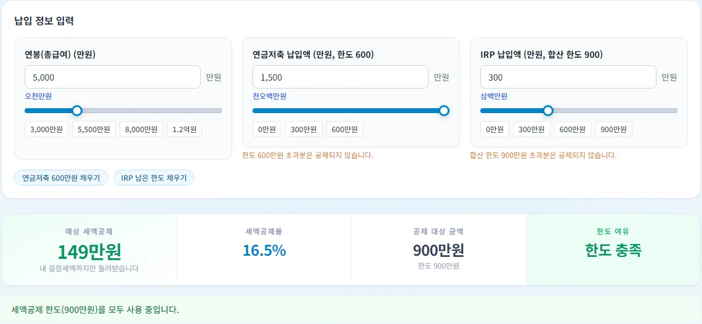Screen dimensions: 702x324
Task: Set IRP preset to 300만원
Action: pos(532,130)
